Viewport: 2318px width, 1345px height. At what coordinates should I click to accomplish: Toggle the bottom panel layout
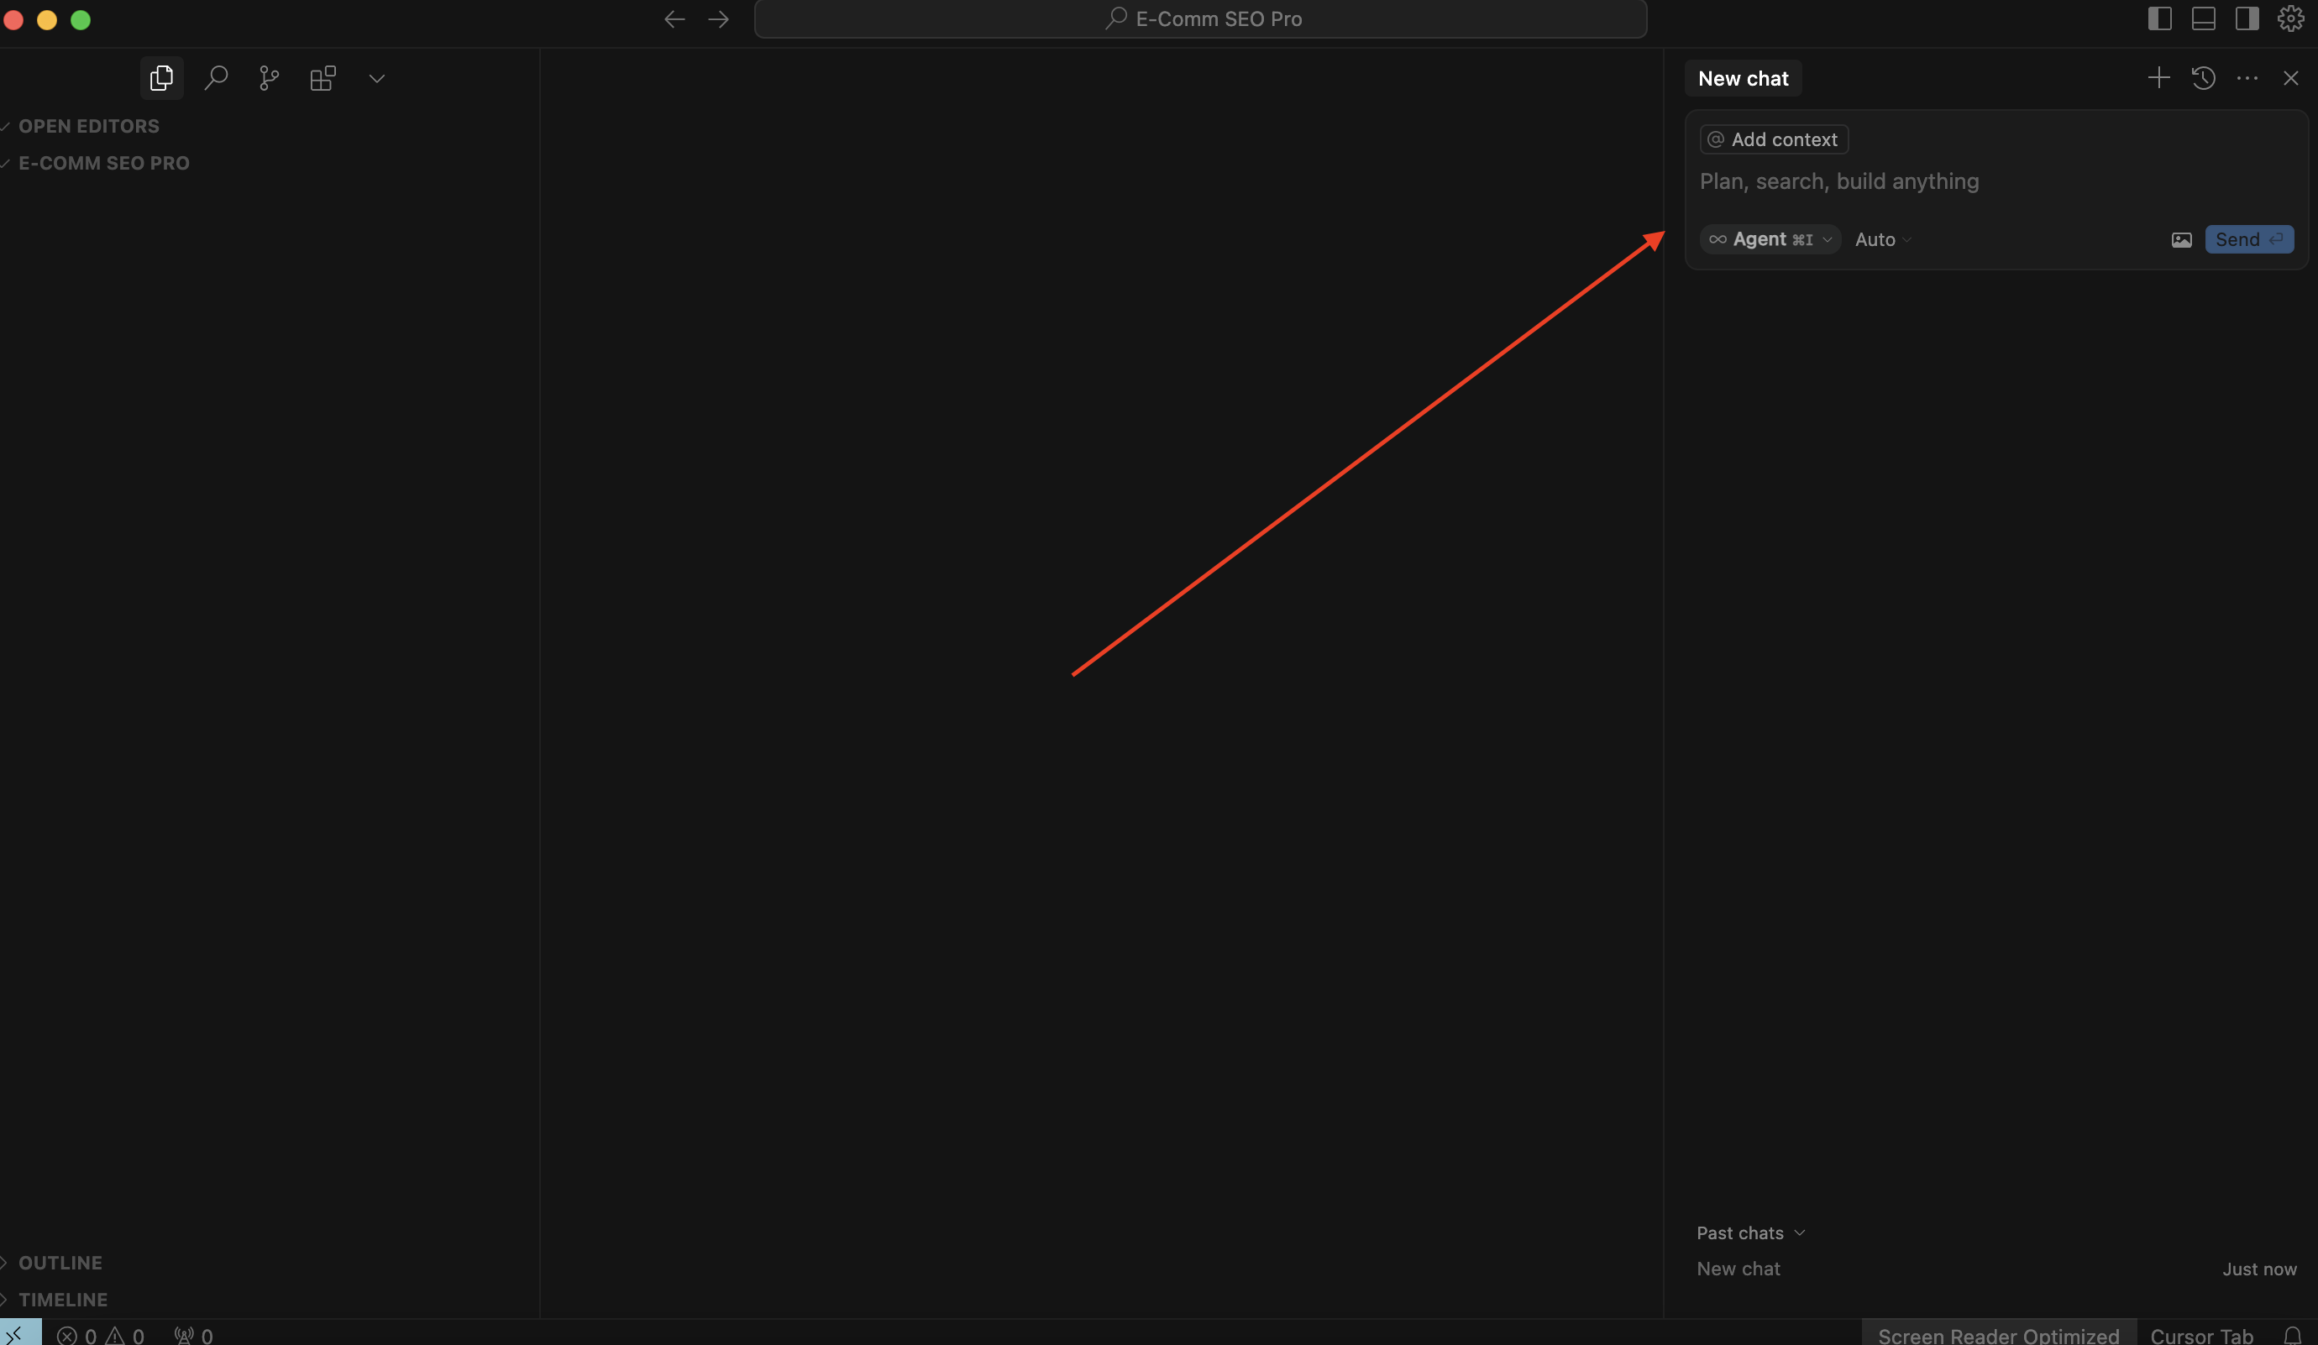tap(2203, 18)
